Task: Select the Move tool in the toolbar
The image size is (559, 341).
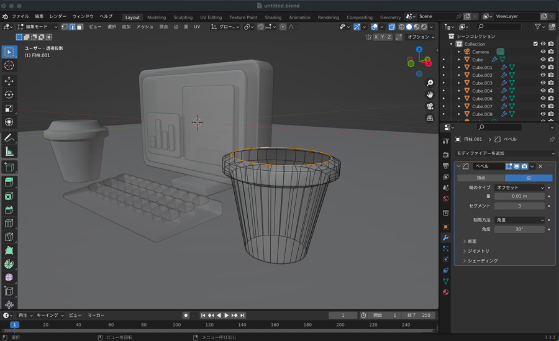Action: (x=9, y=81)
